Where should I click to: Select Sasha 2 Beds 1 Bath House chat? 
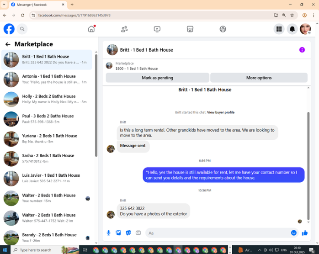pyautogui.click(x=47, y=159)
